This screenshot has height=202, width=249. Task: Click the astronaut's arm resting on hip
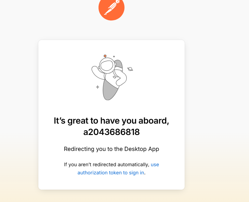[122, 79]
